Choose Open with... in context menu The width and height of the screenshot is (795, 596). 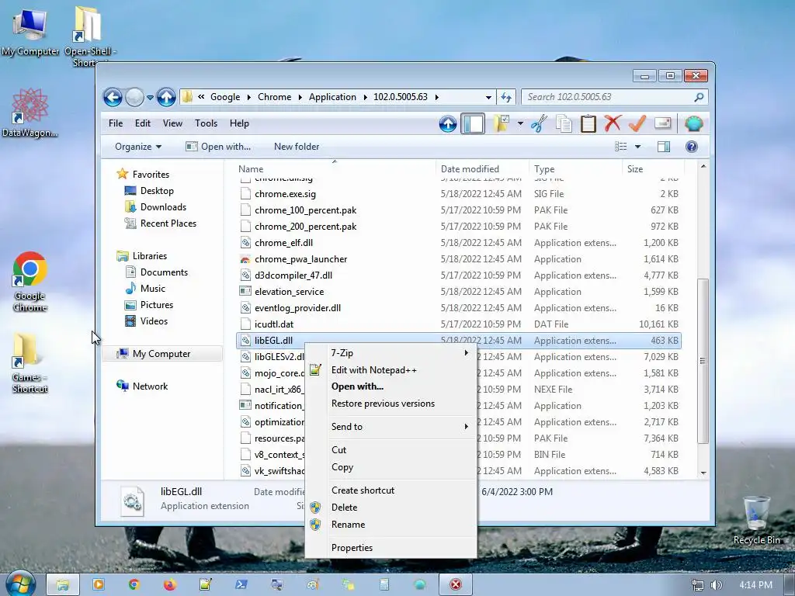point(391,386)
